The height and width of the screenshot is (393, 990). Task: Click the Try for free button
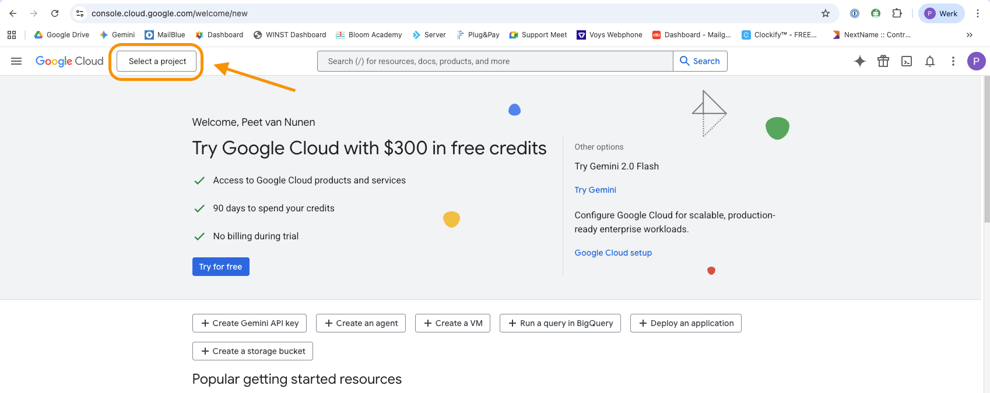pos(220,267)
